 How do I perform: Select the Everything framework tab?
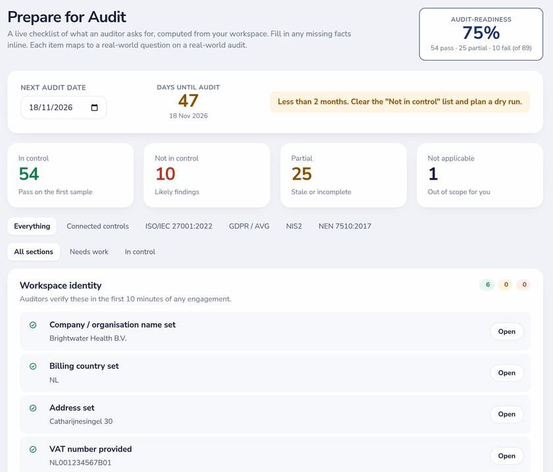point(32,226)
